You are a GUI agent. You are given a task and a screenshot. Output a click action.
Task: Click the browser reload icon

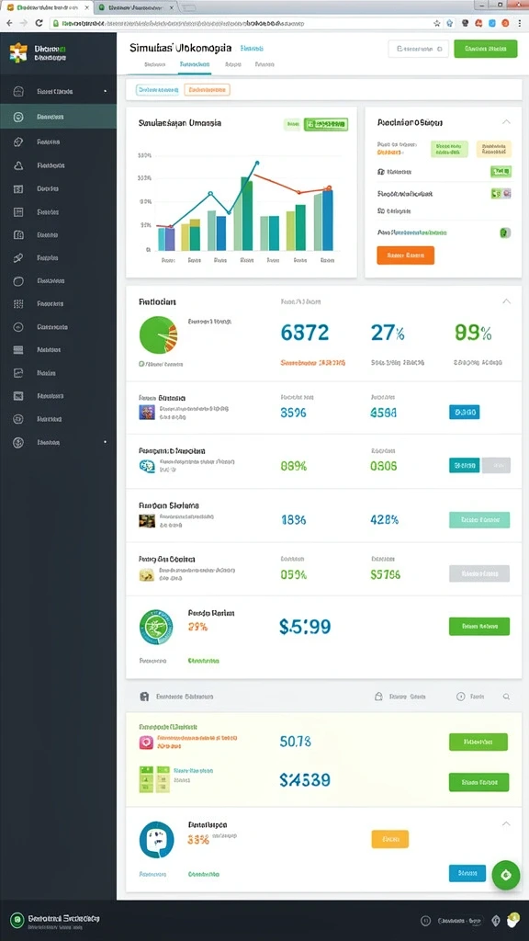[39, 23]
